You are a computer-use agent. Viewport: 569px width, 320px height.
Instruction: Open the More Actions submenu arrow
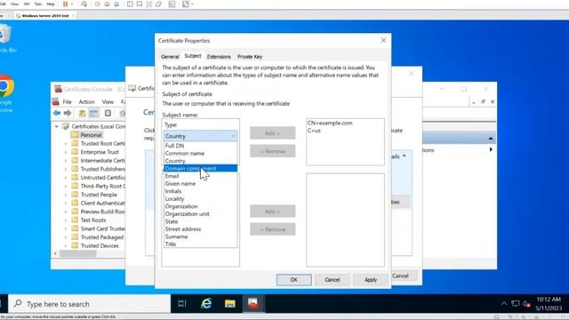pyautogui.click(x=491, y=149)
